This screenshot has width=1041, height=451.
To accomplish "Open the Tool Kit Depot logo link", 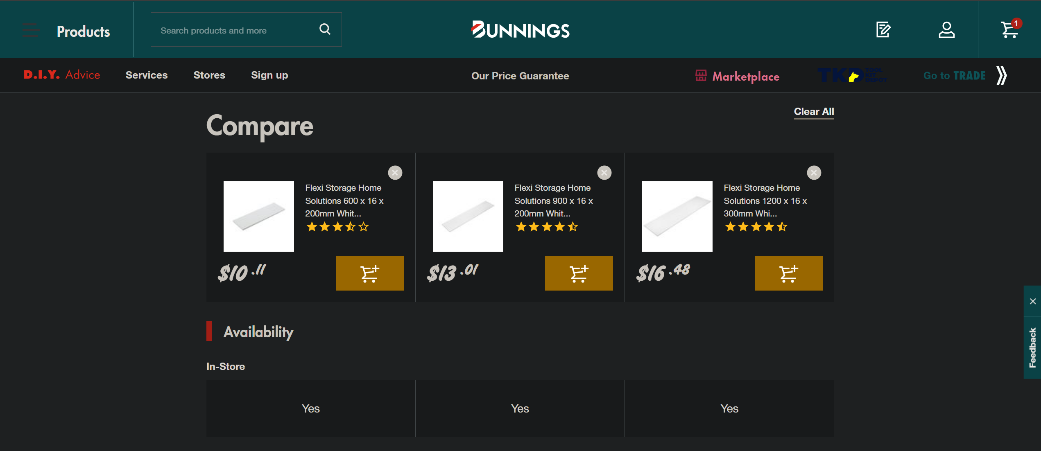I will click(x=852, y=75).
